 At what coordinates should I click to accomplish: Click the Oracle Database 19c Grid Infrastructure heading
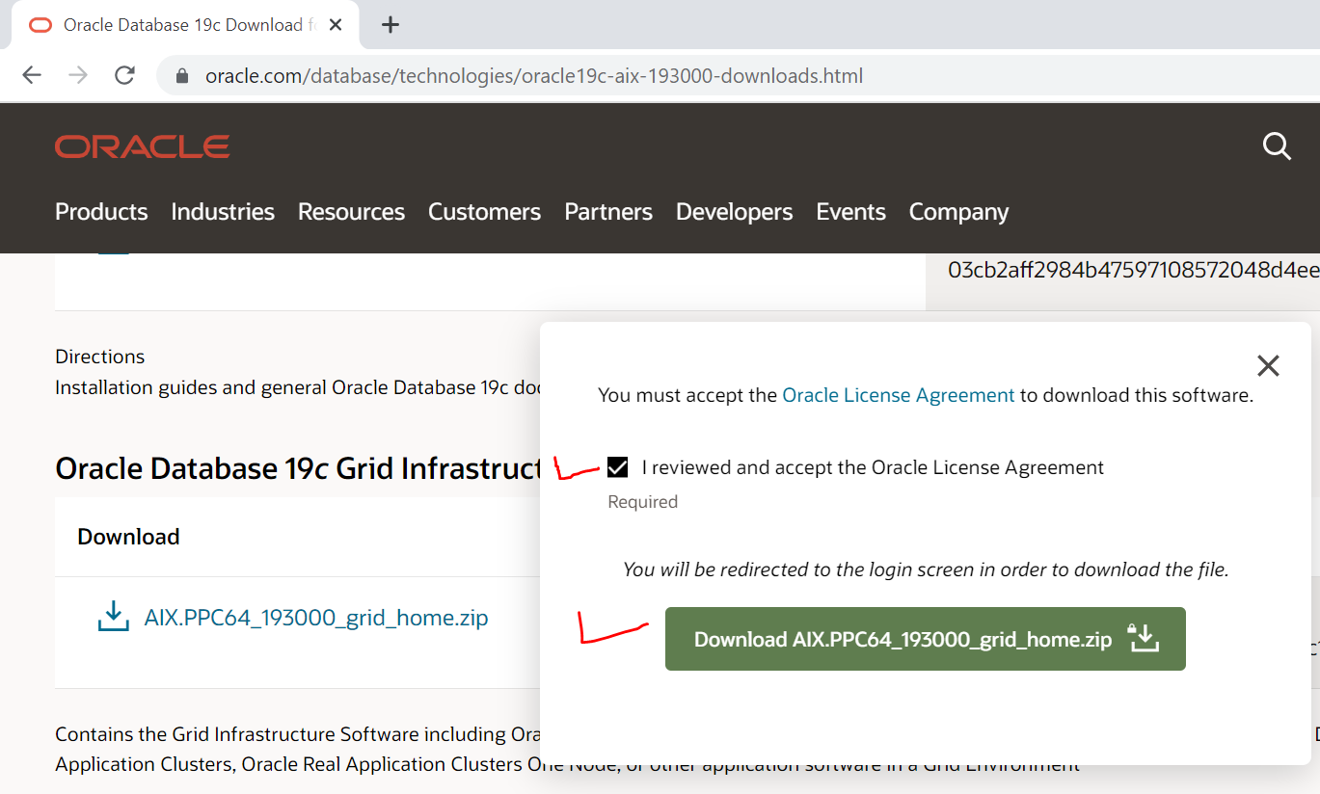(298, 468)
